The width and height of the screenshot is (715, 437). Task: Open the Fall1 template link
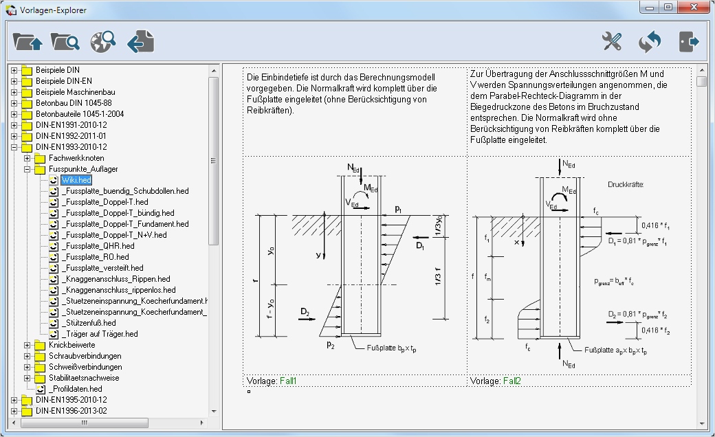tap(288, 381)
